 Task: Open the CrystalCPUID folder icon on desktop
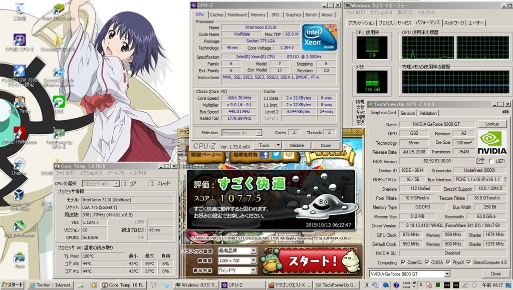point(58,43)
